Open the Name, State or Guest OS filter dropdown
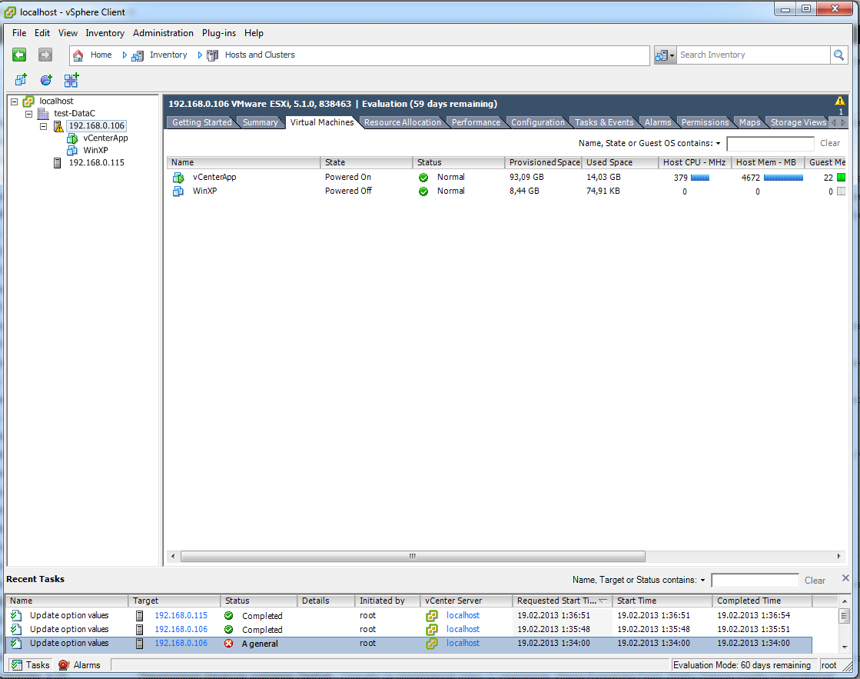The width and height of the screenshot is (860, 679). pos(718,144)
